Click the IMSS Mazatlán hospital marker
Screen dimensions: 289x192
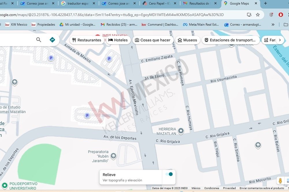click(x=98, y=35)
